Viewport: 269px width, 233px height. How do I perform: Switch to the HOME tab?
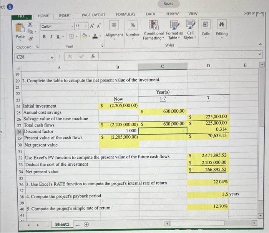43,16
